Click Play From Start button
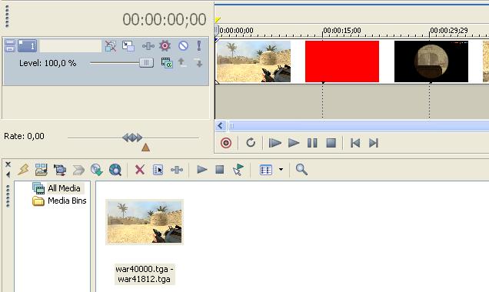The width and height of the screenshot is (489, 292). point(274,143)
